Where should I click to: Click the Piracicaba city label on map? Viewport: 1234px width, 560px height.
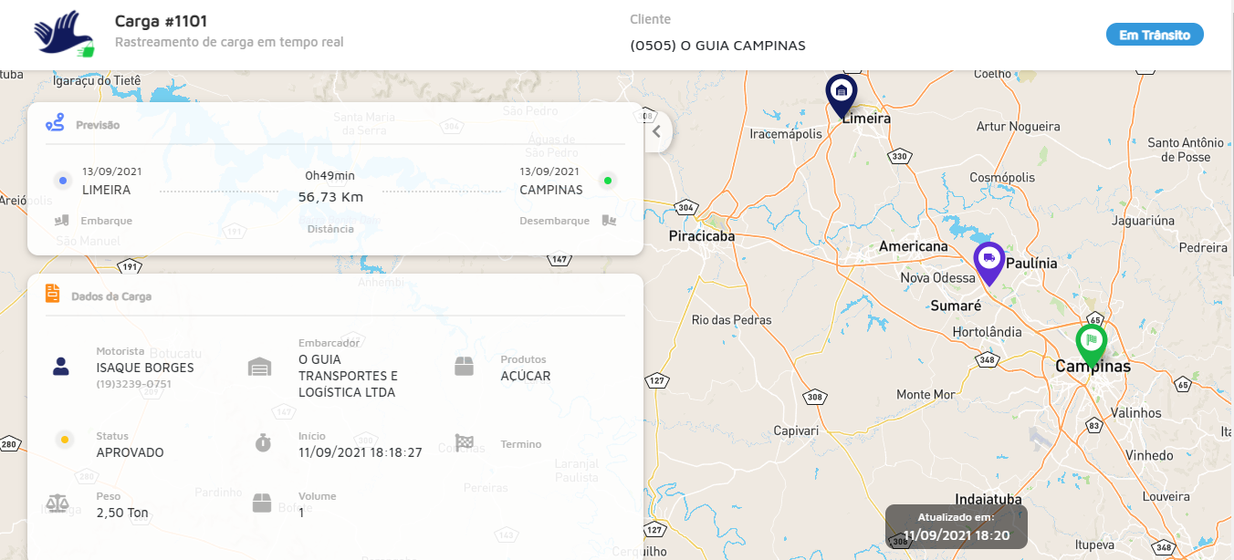click(701, 236)
